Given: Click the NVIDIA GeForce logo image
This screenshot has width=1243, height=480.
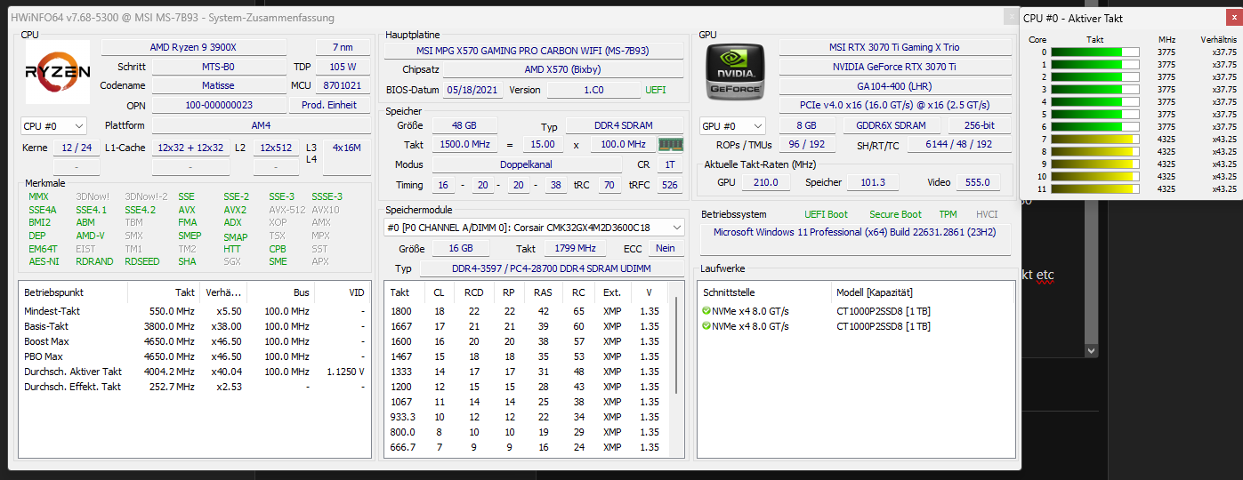Looking at the screenshot, I should (736, 71).
